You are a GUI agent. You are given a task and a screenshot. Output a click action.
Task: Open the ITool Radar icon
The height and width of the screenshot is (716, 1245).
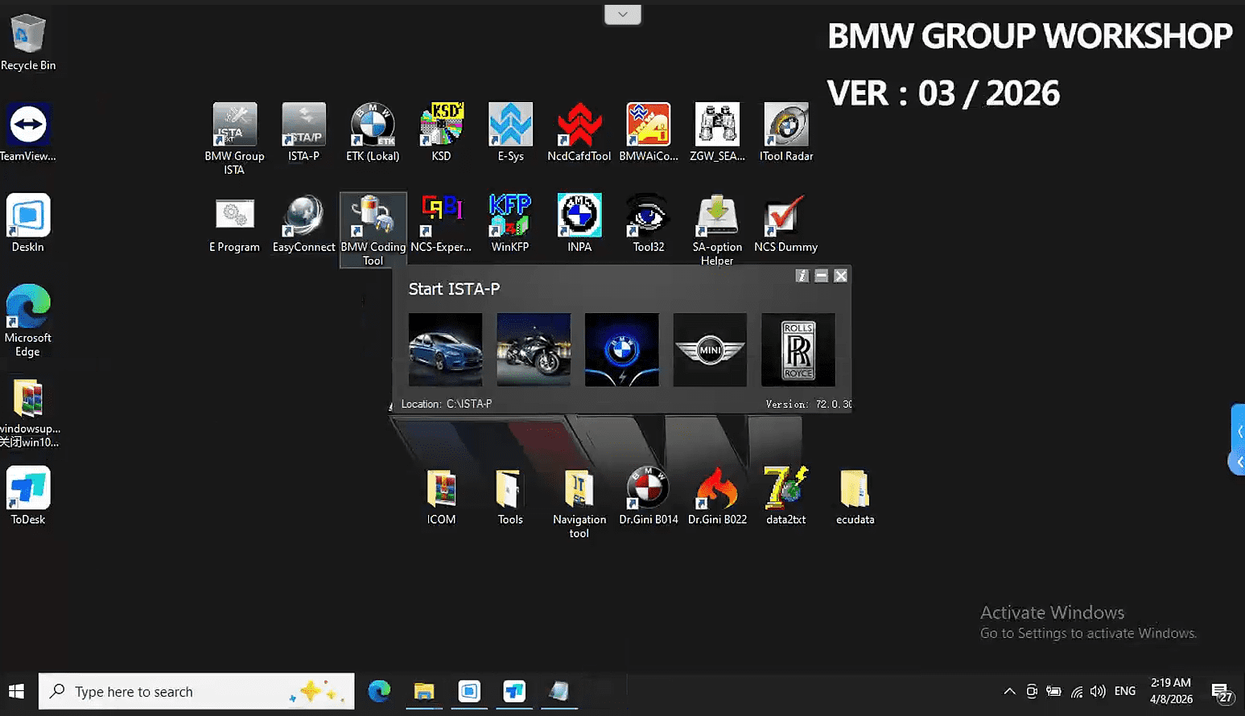pyautogui.click(x=785, y=126)
